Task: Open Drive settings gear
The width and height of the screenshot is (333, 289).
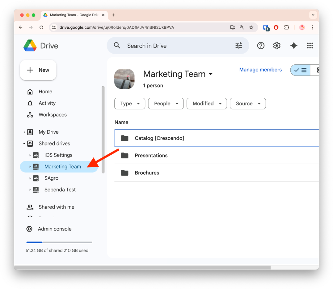Action: pos(276,46)
